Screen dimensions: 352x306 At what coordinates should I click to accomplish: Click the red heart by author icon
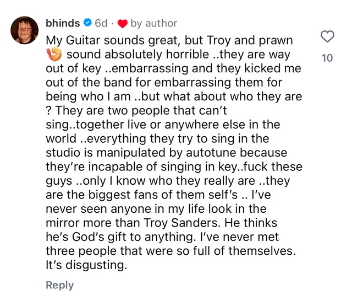pyautogui.click(x=122, y=24)
